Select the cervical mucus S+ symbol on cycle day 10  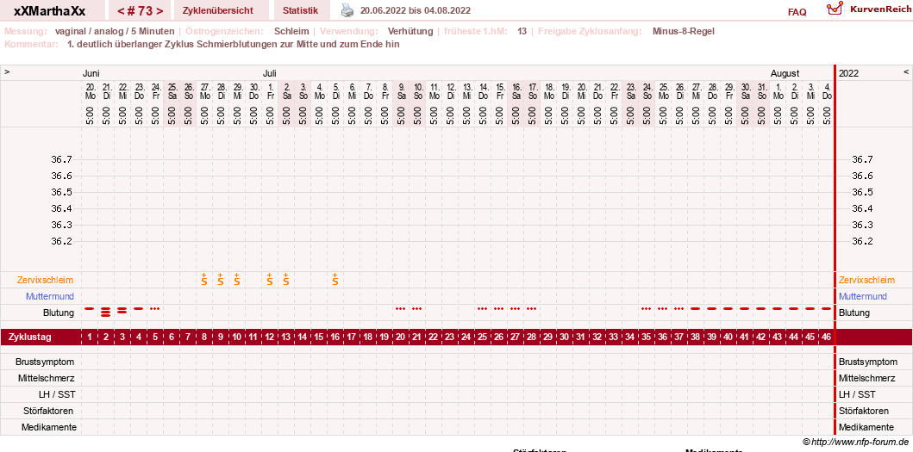pos(237,279)
